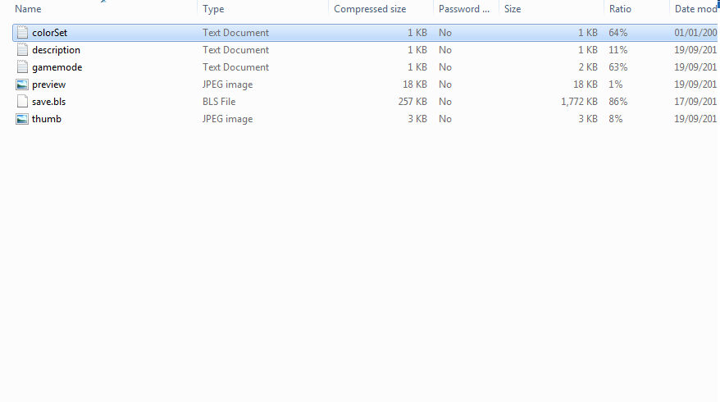Screen dimensions: 720x402
Task: Select the description file name
Action: click(x=56, y=50)
